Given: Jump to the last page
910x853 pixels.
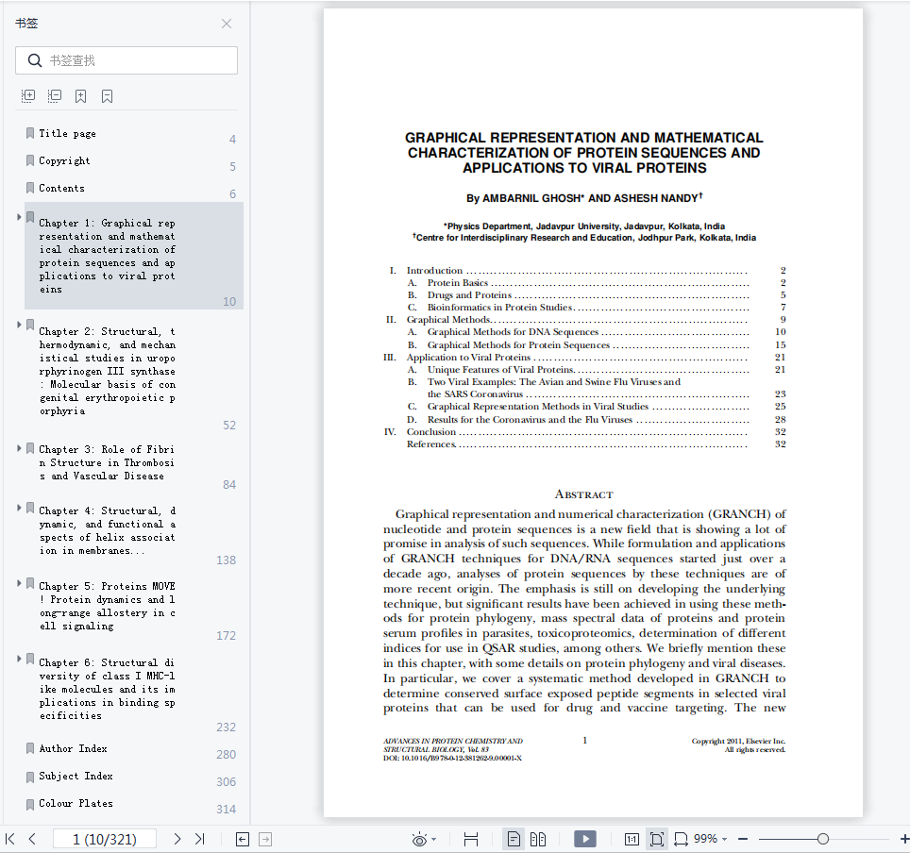Looking at the screenshot, I should tap(200, 839).
